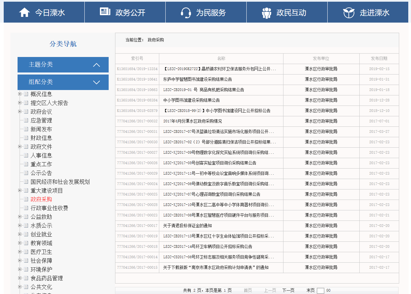Click the page number input box
Image resolution: width=411 pixels, height=294 pixels.
pyautogui.click(x=320, y=291)
